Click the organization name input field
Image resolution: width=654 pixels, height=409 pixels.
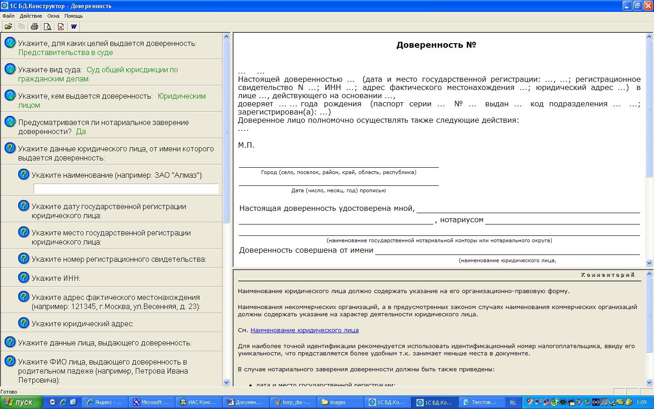pos(126,189)
